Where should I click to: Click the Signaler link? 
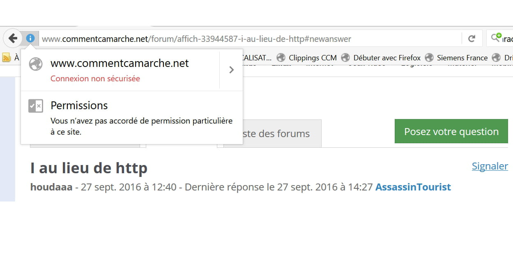(490, 166)
